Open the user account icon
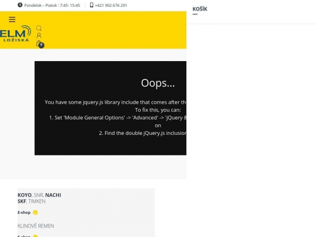This screenshot has width=316, height=237. tap(38, 36)
